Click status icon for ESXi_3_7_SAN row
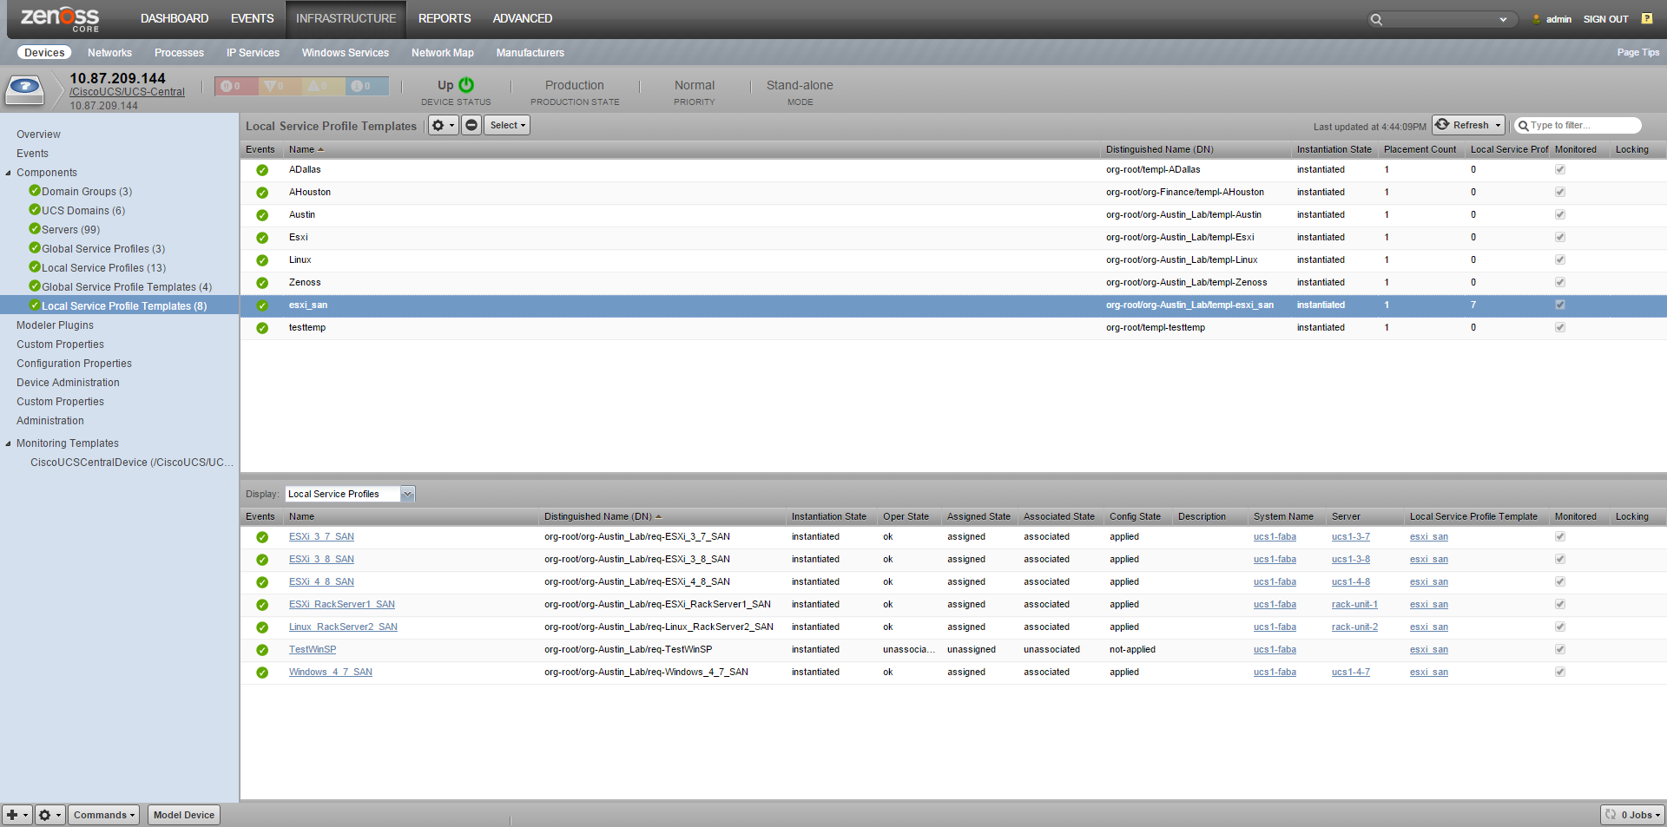This screenshot has width=1667, height=827. pos(262,537)
